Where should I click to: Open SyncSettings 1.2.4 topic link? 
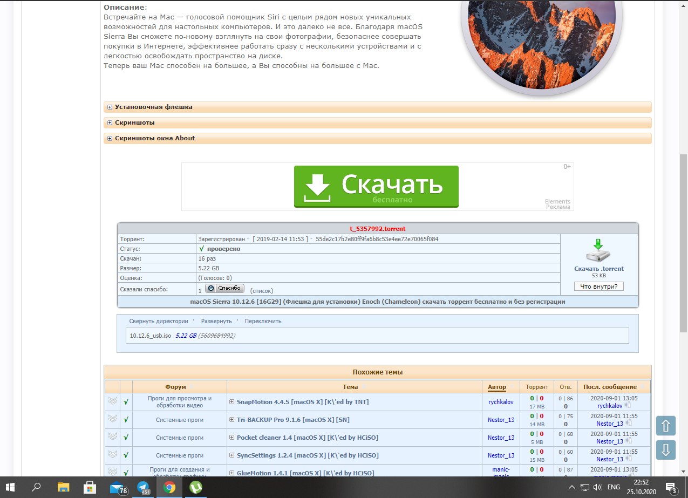(x=308, y=455)
